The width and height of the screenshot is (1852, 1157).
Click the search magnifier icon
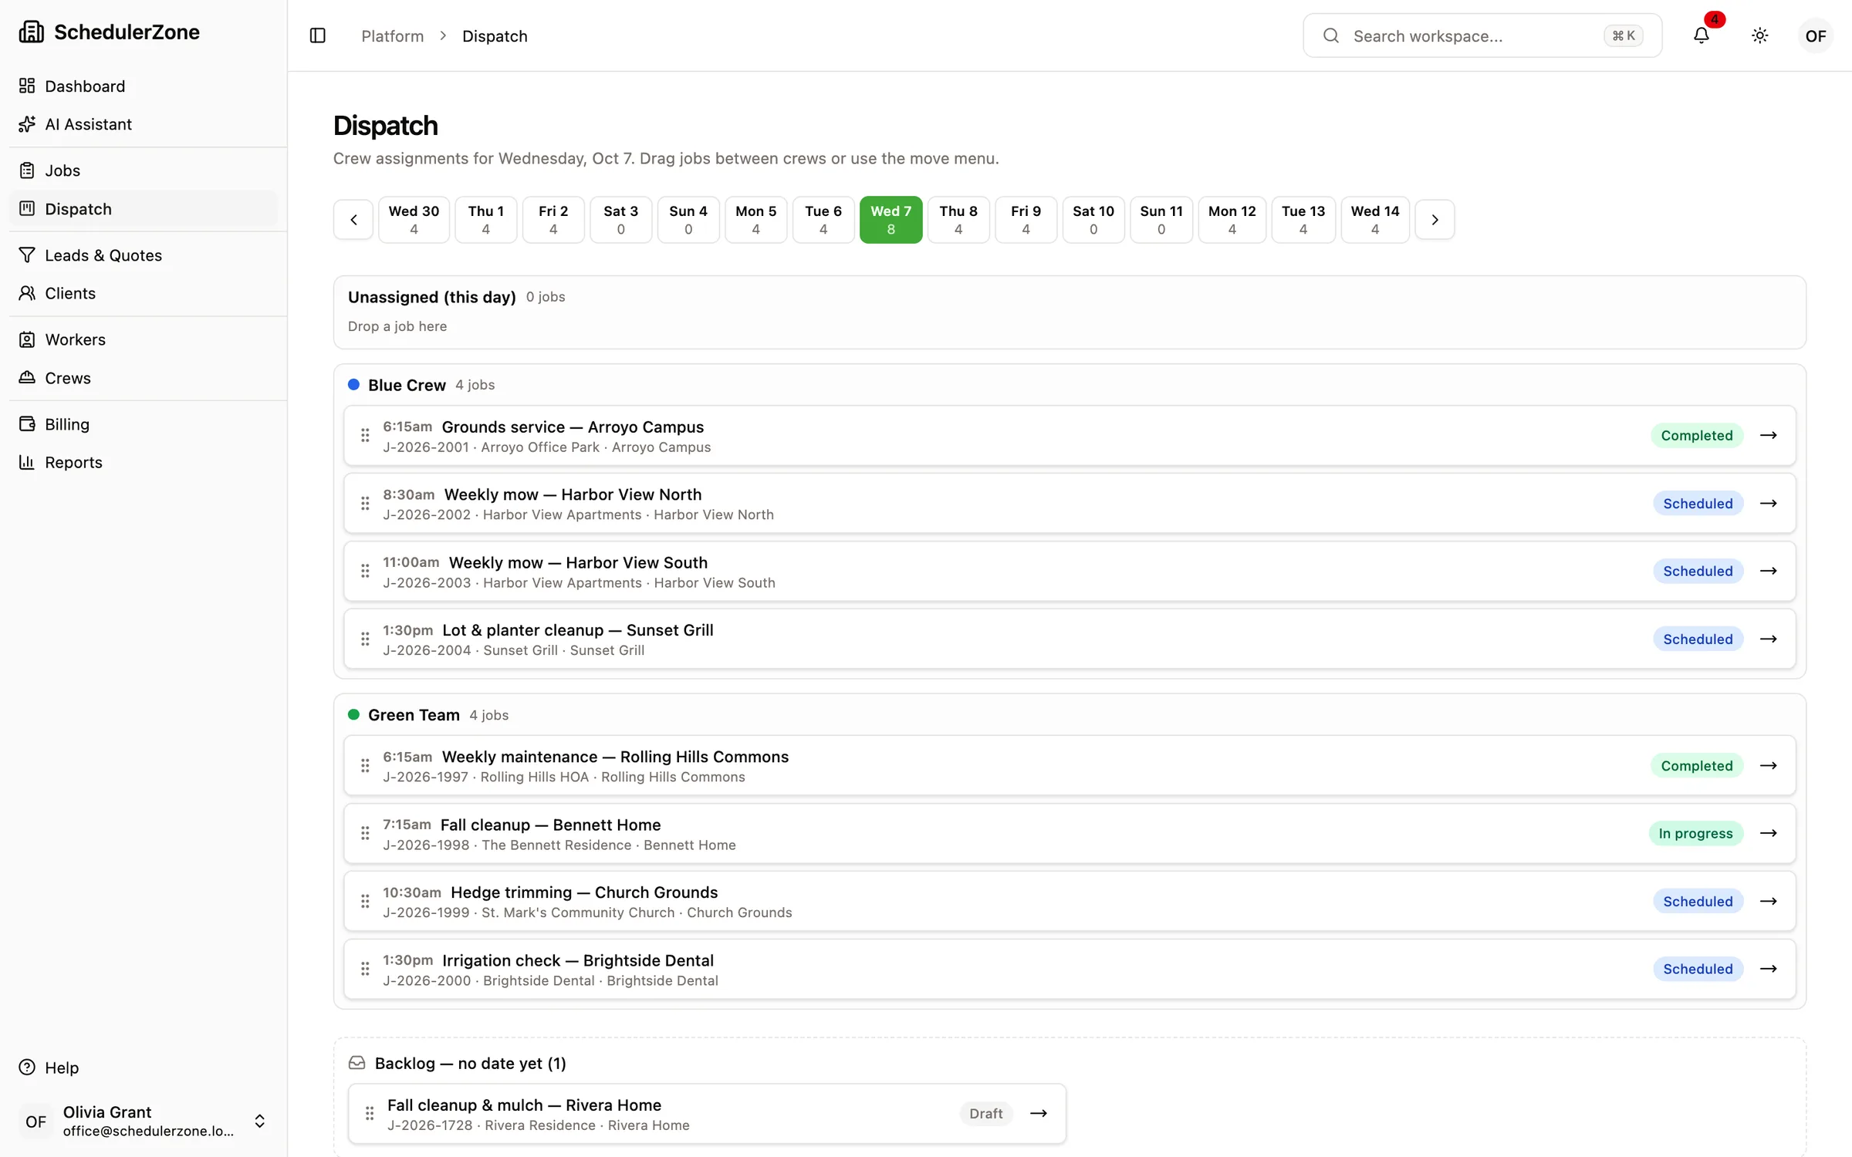pos(1331,35)
